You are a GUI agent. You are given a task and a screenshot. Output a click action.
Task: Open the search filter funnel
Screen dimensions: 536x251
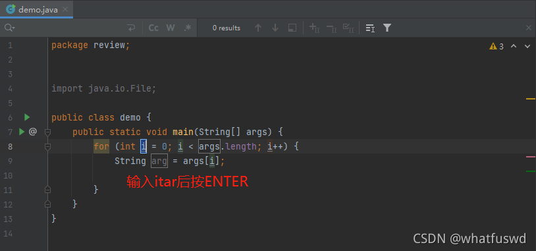point(387,28)
